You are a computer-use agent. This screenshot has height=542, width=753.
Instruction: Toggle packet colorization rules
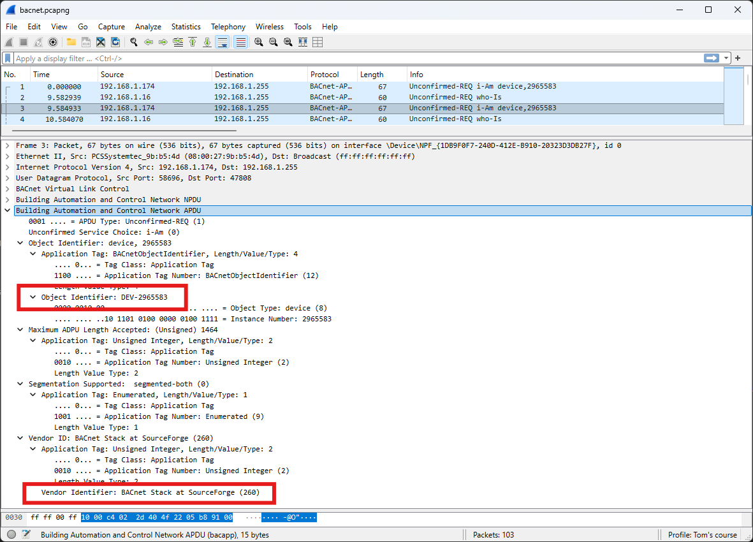pos(240,42)
